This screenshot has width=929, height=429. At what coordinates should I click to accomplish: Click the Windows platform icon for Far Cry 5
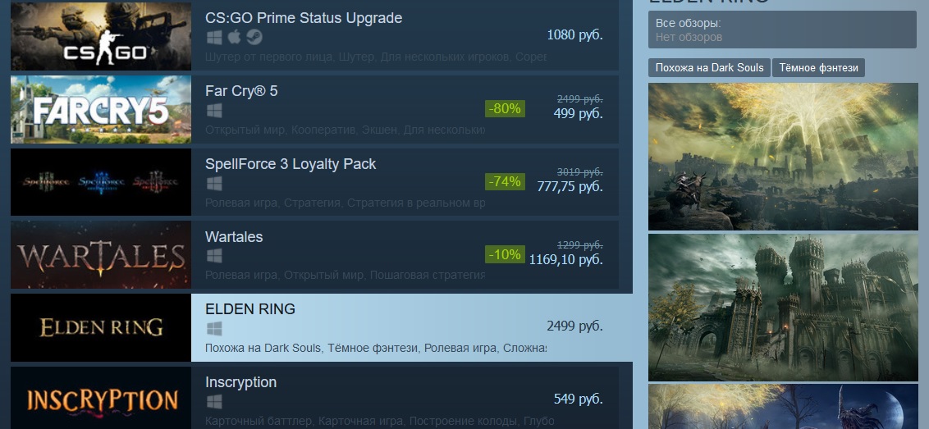pos(214,110)
